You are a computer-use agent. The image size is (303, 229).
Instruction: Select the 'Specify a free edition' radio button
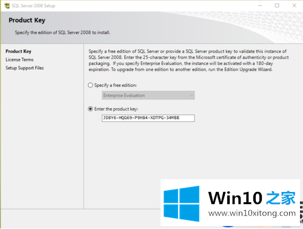click(x=90, y=85)
